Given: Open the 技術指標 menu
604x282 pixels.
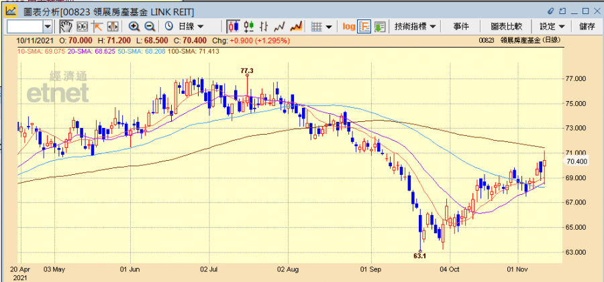Looking at the screenshot, I should pos(415,26).
